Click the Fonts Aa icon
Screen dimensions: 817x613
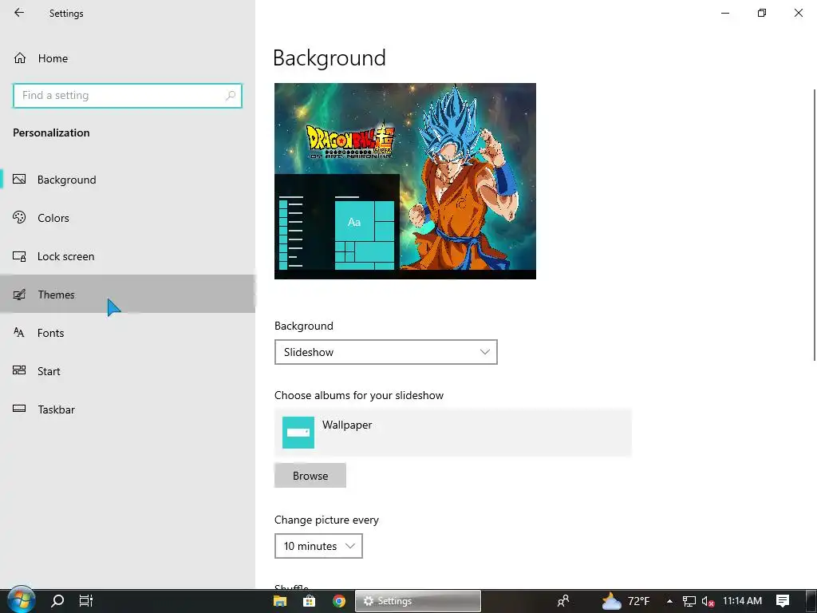point(19,332)
